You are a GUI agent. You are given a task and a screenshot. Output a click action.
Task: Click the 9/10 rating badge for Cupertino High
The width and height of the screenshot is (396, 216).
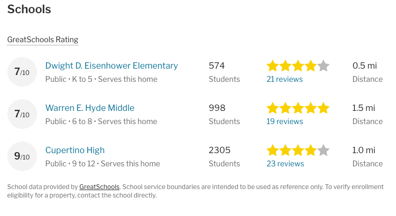(x=22, y=156)
